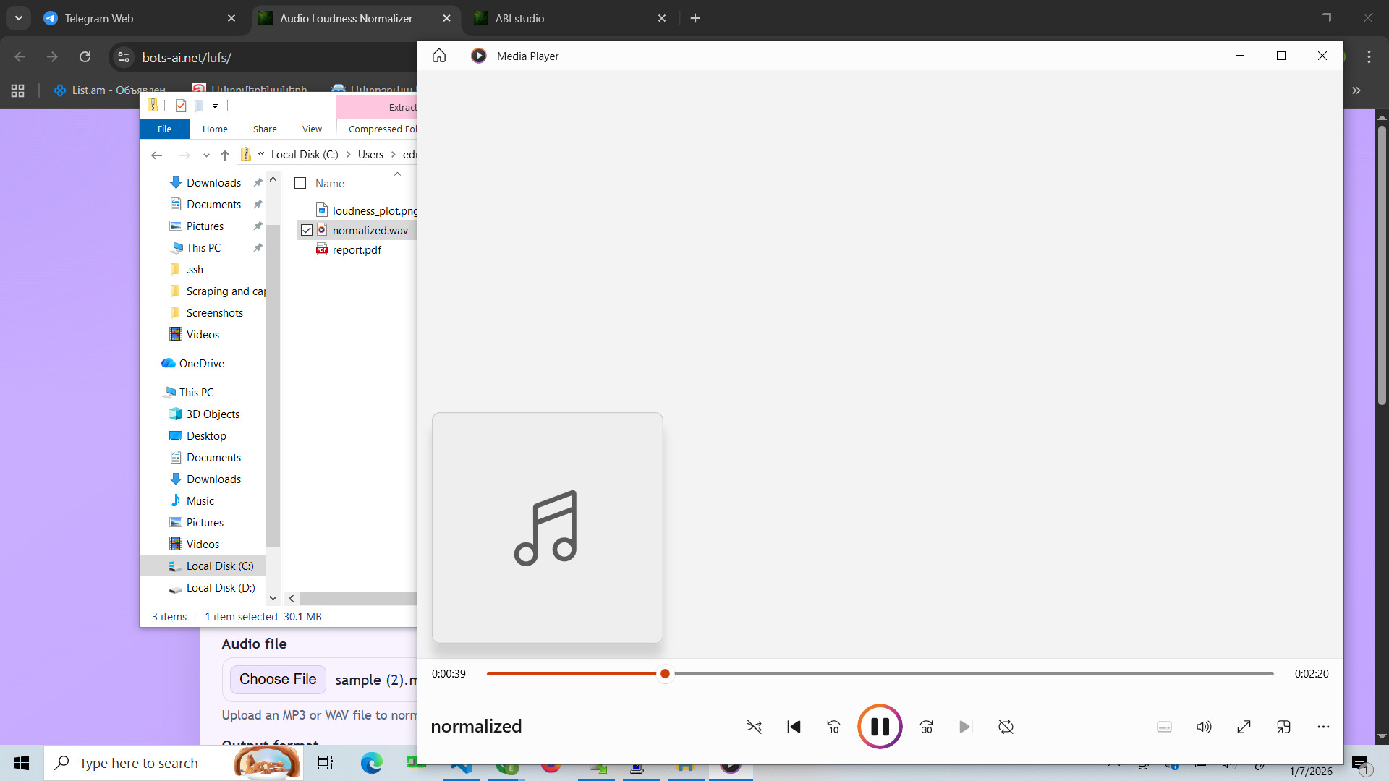Open the Quick Access Toolbar customize dropdown
This screenshot has height=781, width=1389.
pos(215,106)
